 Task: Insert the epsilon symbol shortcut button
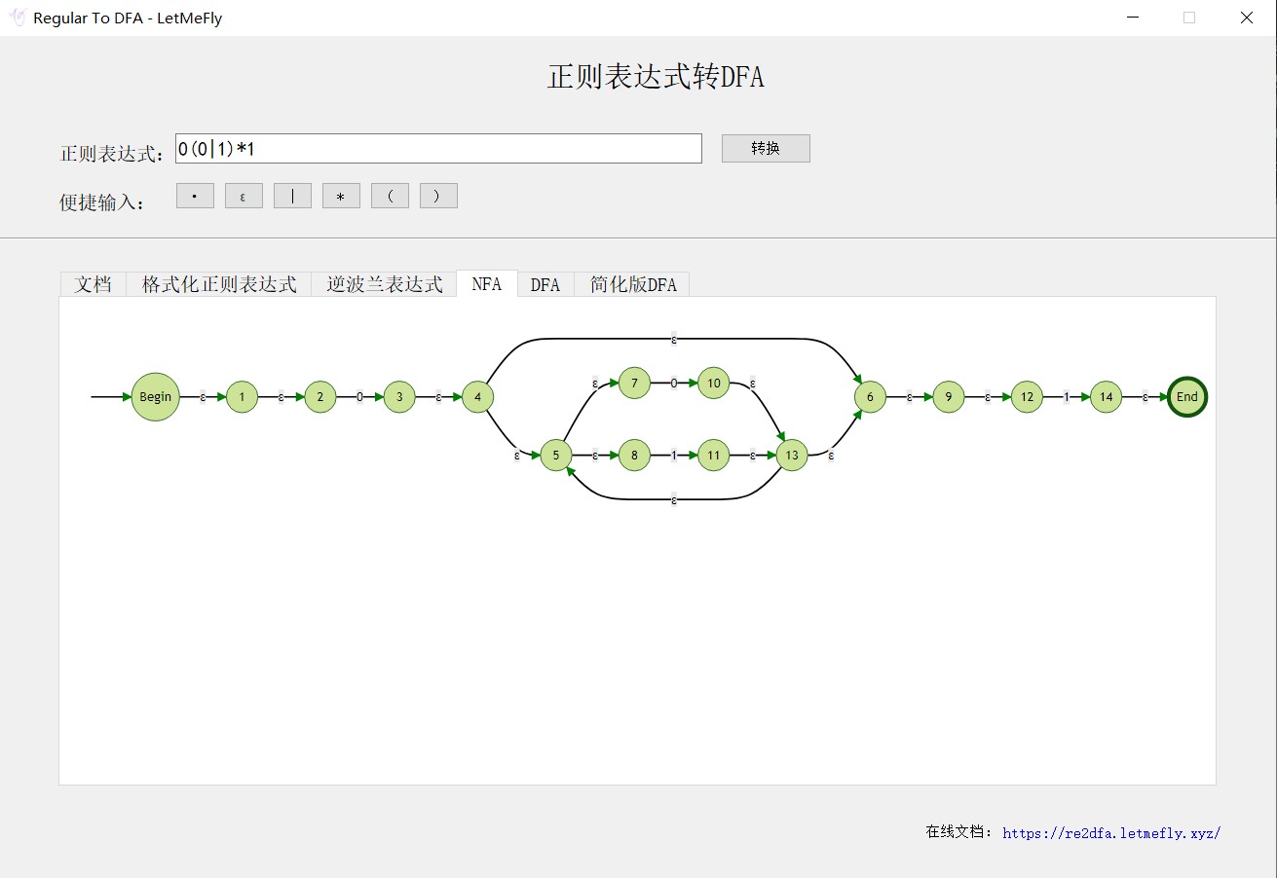(x=244, y=196)
